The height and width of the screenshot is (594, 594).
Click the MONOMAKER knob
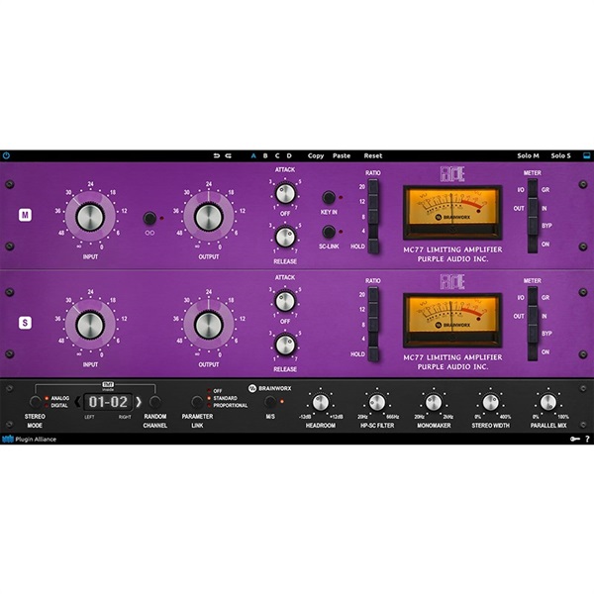click(434, 402)
